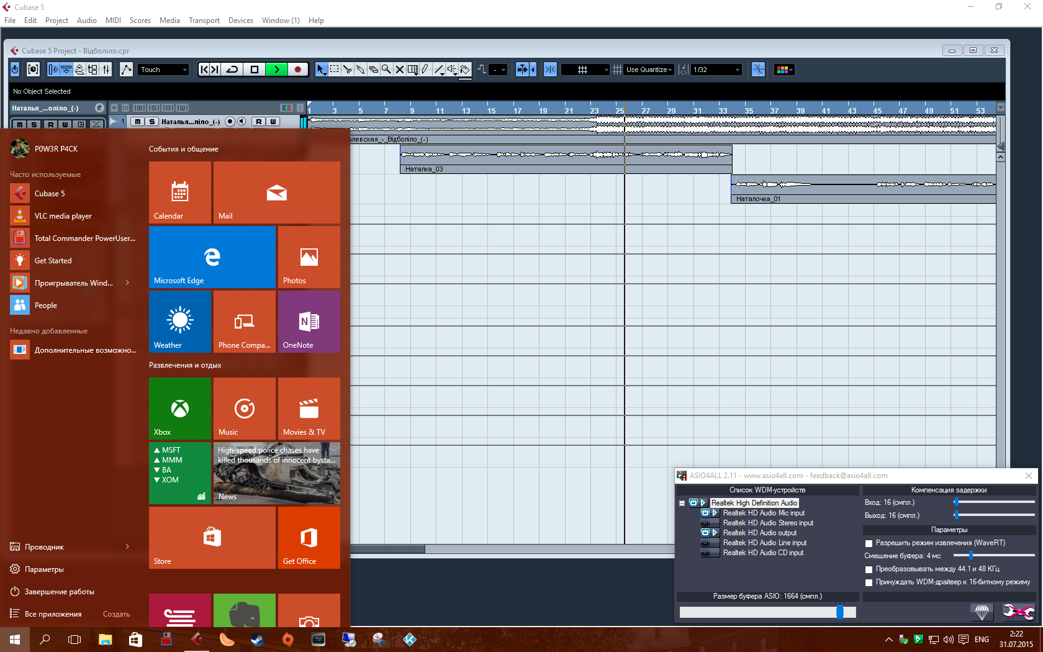Screen dimensions: 1043x652
Task: Select the Mute X tool
Action: (399, 70)
